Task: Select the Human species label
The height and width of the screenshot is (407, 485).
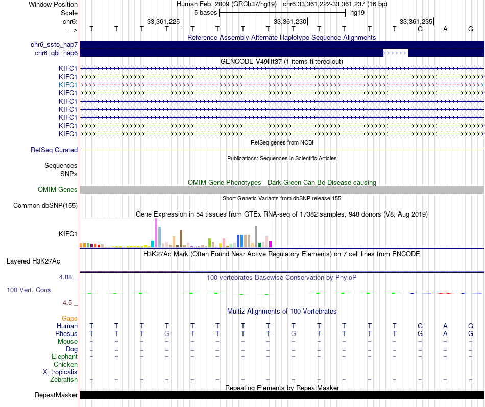Action: coord(67,326)
